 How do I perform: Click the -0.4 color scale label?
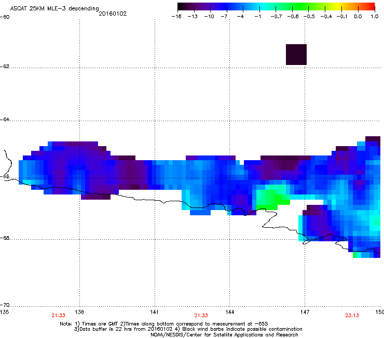326,17
